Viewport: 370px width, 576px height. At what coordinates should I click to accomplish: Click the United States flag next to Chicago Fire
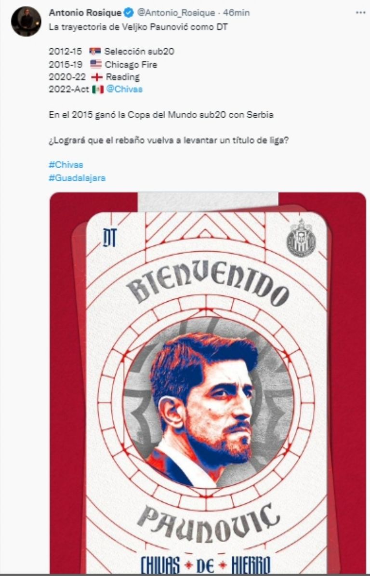[x=96, y=64]
